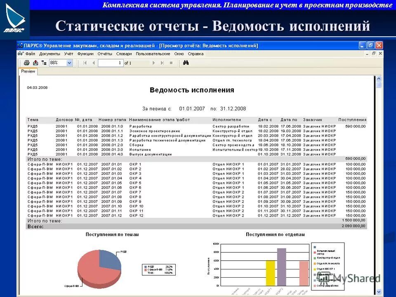Click the ОКР 1 stage cell
Screen dimensions: 396x297
[135, 164]
